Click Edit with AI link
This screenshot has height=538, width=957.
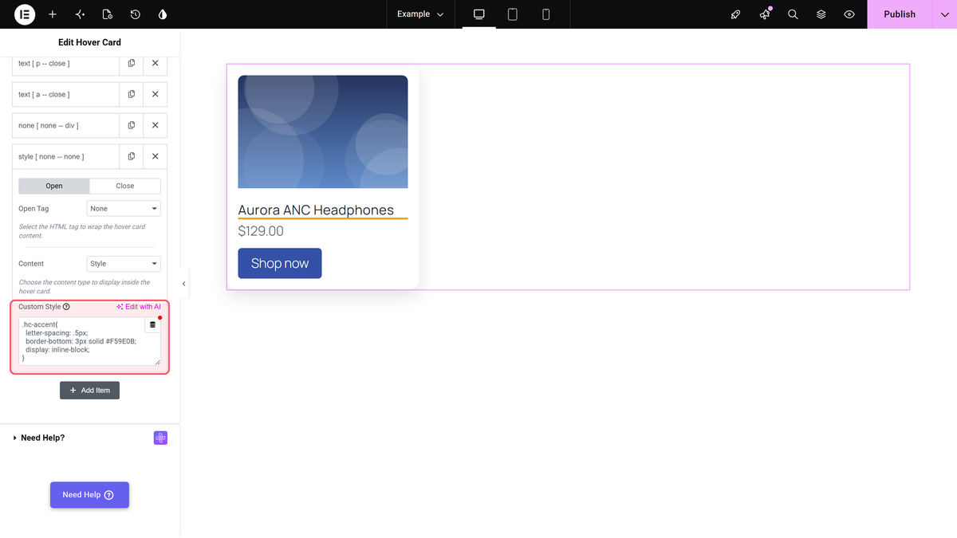(139, 307)
